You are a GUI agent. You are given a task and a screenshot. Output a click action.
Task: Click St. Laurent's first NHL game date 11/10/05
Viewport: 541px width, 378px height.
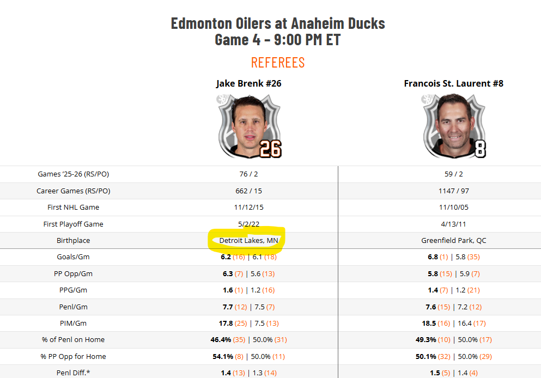[x=453, y=207]
